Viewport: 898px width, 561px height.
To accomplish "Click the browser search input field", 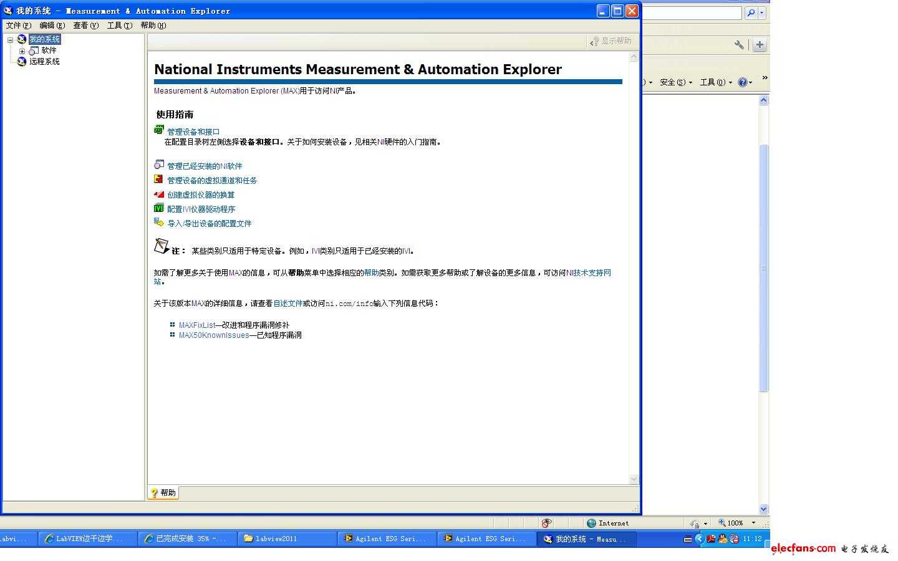I will point(692,12).
